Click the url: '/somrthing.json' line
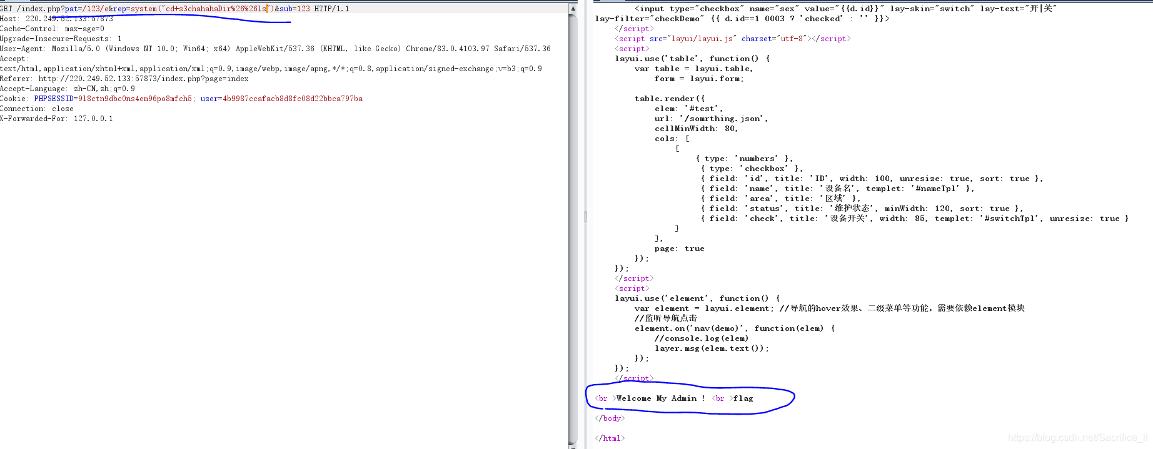This screenshot has width=1153, height=449. pos(712,119)
